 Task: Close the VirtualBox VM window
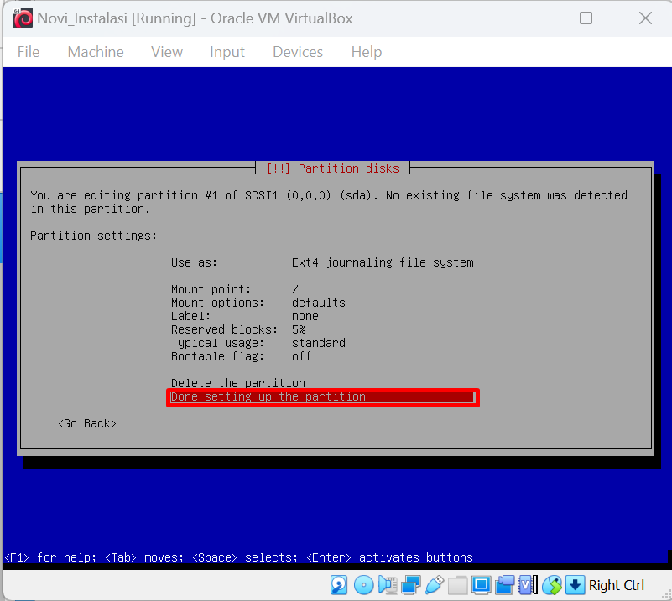(645, 18)
